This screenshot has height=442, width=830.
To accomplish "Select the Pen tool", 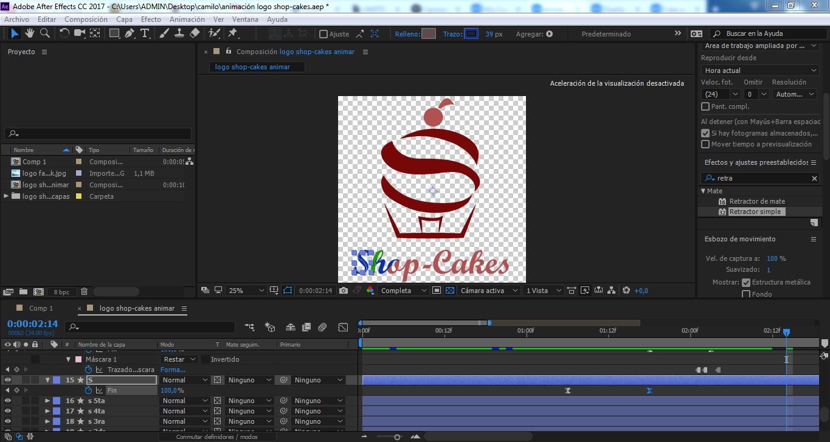I will (130, 33).
